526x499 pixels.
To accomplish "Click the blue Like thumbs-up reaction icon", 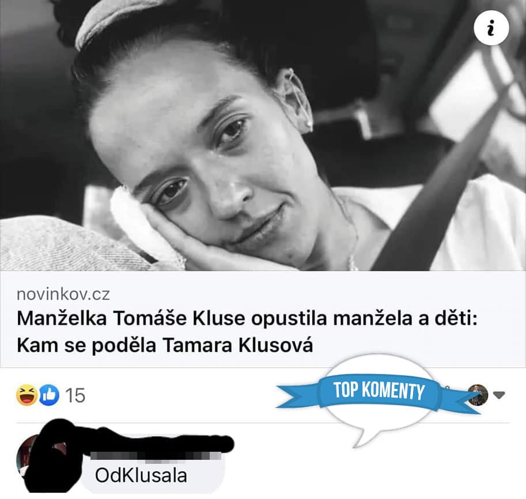I will pos(50,395).
